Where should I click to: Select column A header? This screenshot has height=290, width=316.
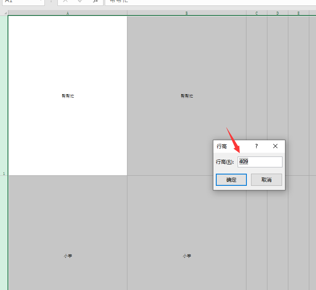[68, 13]
